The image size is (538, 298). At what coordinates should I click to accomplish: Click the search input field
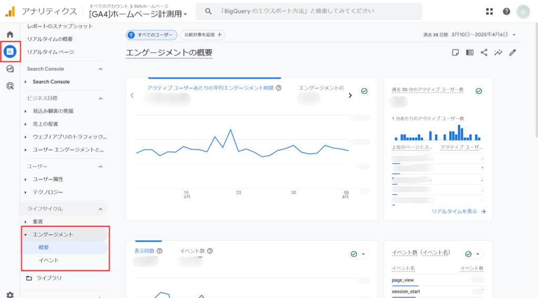309,12
